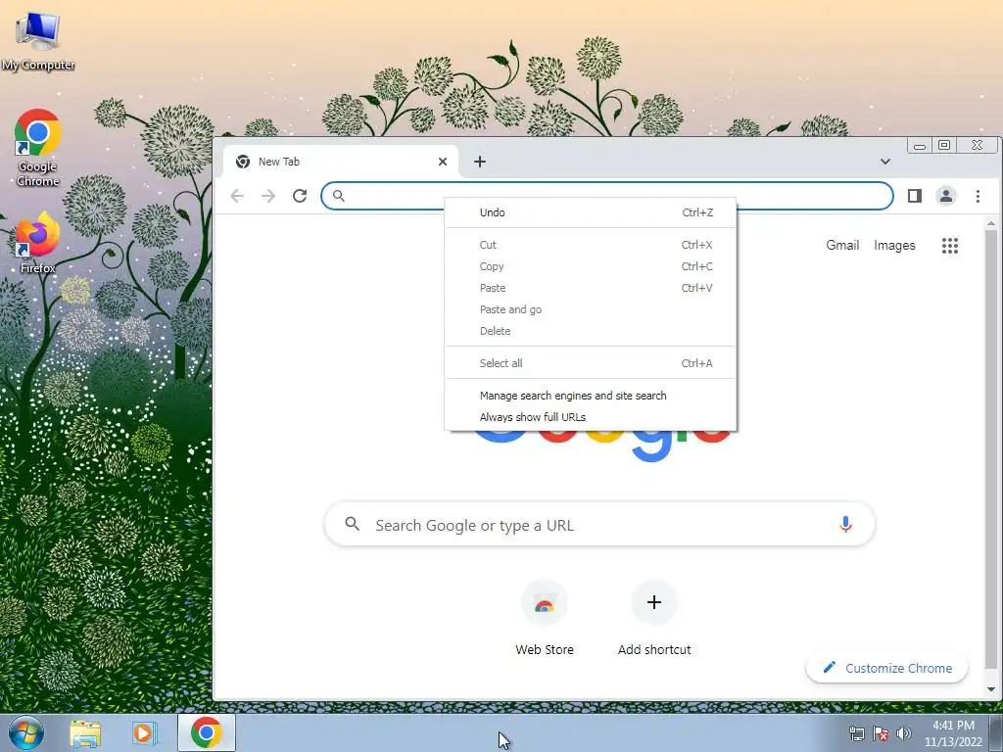The width and height of the screenshot is (1003, 752).
Task: Click the Customize Chrome button
Action: tap(887, 668)
